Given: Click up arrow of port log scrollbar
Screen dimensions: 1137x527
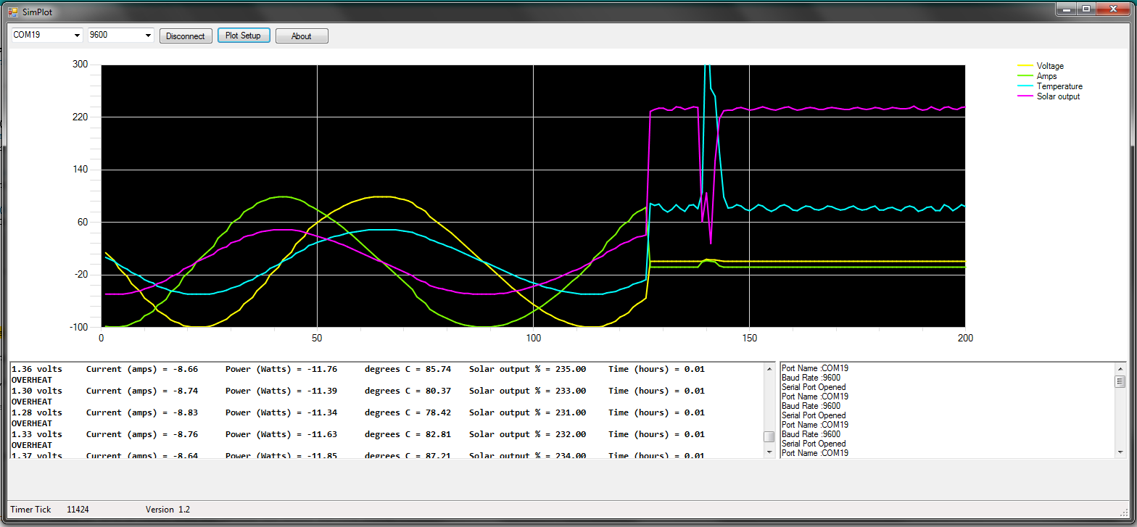Looking at the screenshot, I should point(1120,369).
